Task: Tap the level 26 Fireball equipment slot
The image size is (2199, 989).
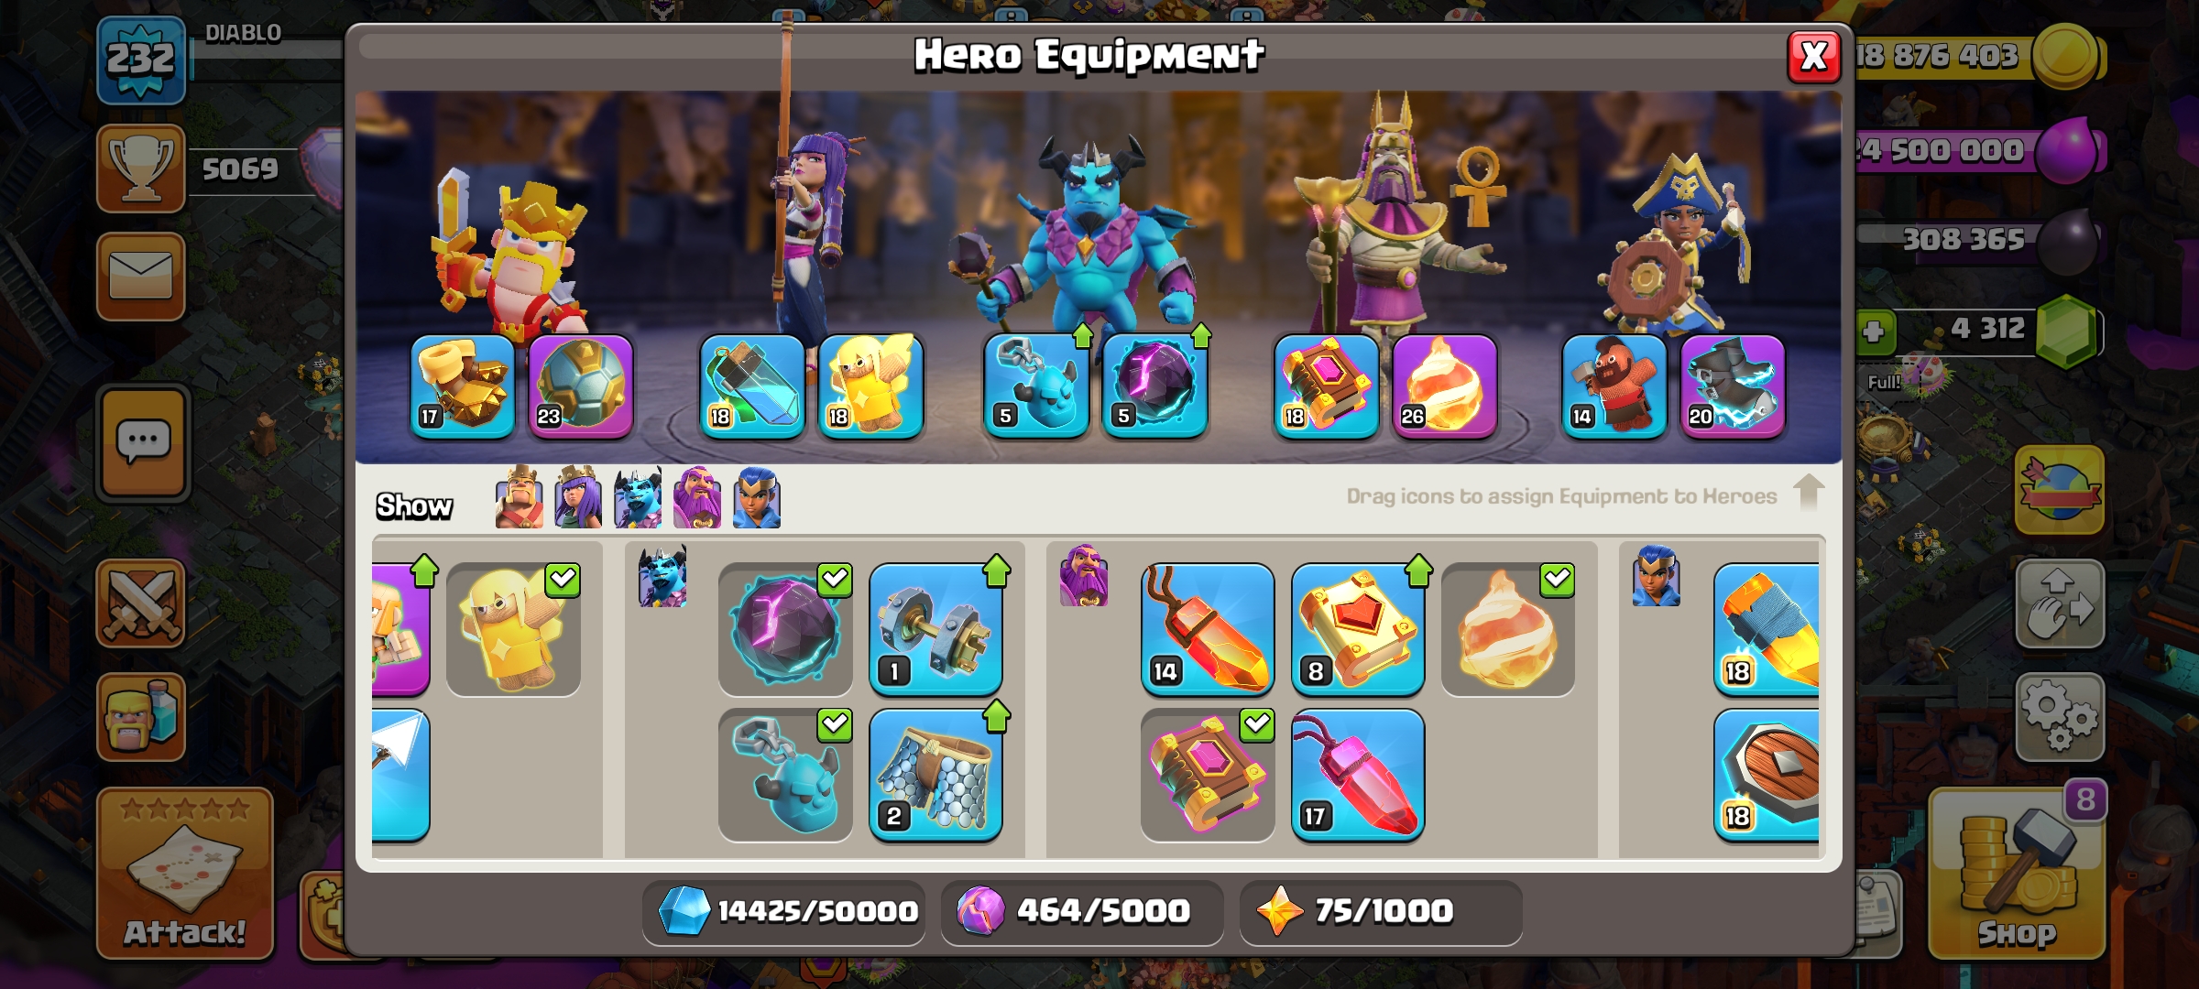Action: click(1445, 386)
